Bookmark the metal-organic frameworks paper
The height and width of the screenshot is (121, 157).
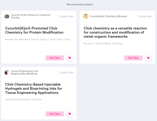click(x=148, y=58)
